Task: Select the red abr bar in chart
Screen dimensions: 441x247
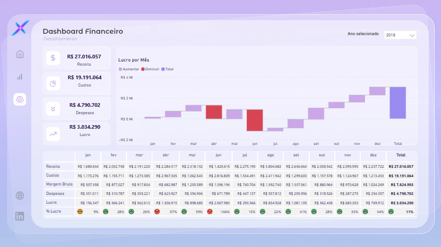Action: (214, 112)
